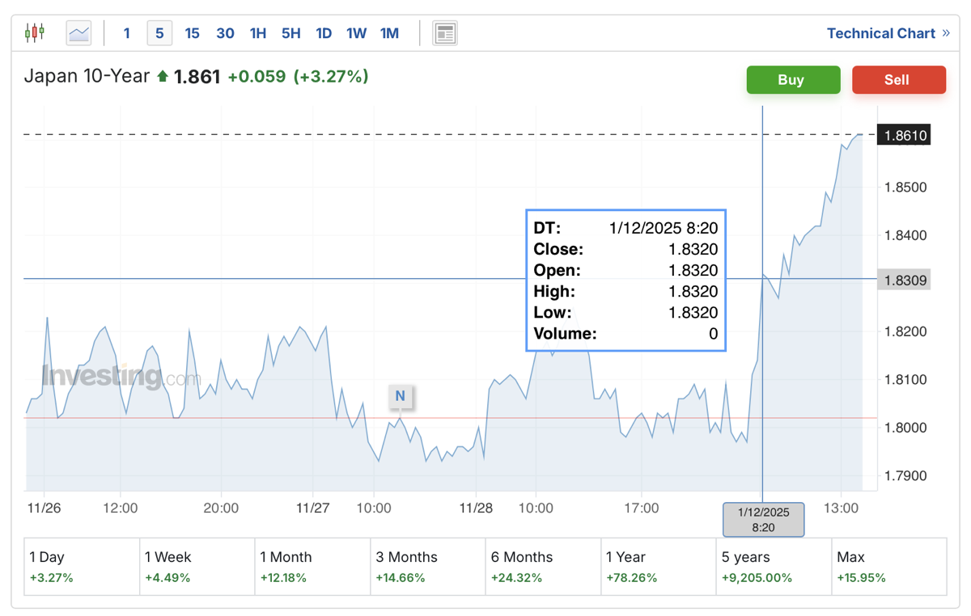This screenshot has height=616, width=971.
Task: Open the Max range tab
Action: pos(888,567)
